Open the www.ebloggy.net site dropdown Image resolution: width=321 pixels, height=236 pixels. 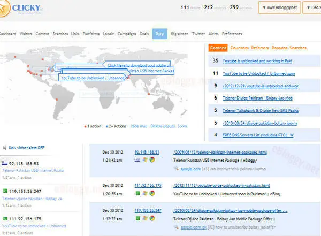pyautogui.click(x=279, y=7)
